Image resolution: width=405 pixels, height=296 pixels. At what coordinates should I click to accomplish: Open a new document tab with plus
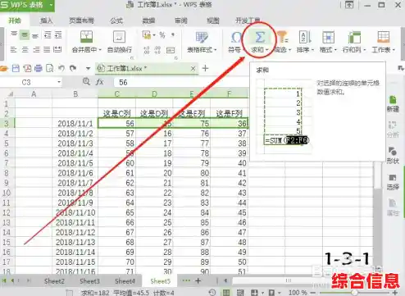(x=205, y=68)
